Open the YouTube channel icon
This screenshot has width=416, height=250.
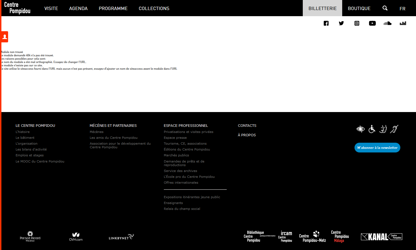point(372,23)
